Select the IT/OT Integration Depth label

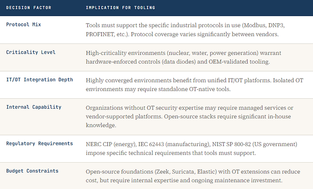pos(39,80)
